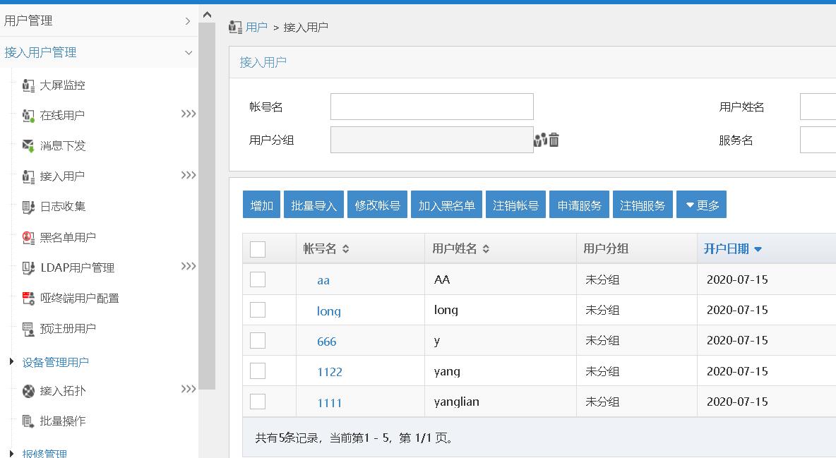
Task: Expand the 设备管理用户 tree node
Action: click(x=11, y=362)
